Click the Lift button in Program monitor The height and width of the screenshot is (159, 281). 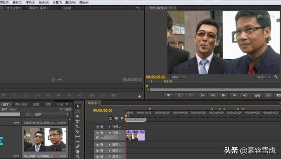[x=257, y=95]
